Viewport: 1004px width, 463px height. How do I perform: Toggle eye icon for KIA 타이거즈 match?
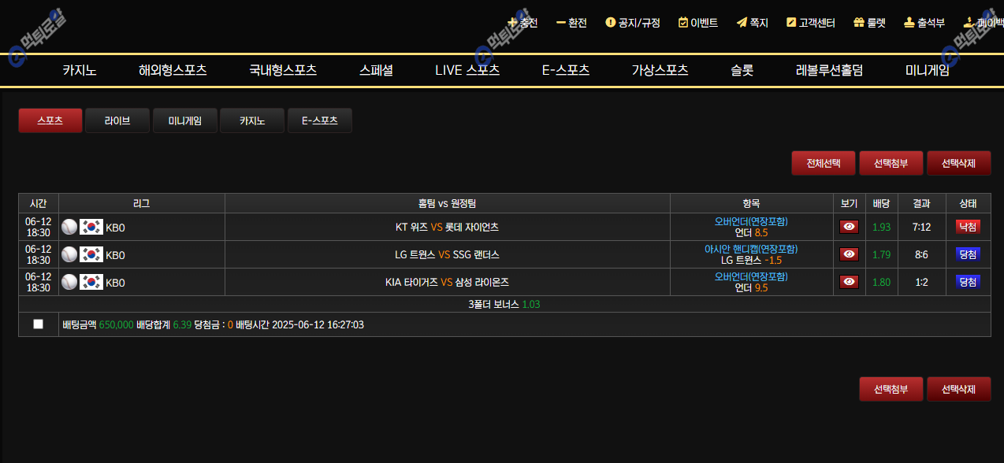point(849,282)
